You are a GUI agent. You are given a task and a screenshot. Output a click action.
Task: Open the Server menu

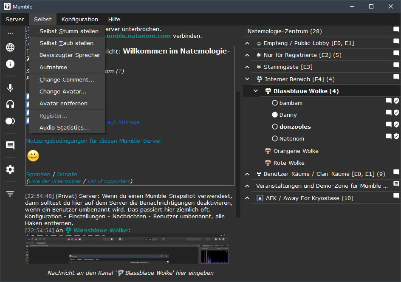14,20
